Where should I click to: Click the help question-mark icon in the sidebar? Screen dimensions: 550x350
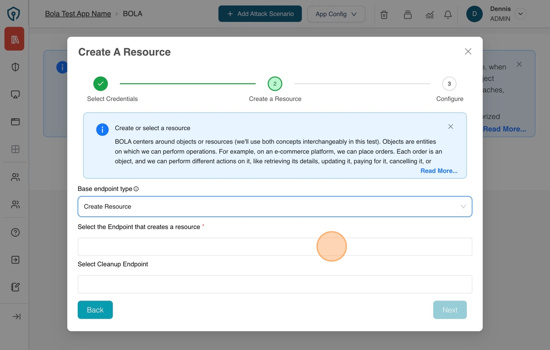click(x=14, y=232)
